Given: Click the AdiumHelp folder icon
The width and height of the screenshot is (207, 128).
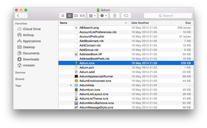Looking at the screenshot, I should (76, 85).
